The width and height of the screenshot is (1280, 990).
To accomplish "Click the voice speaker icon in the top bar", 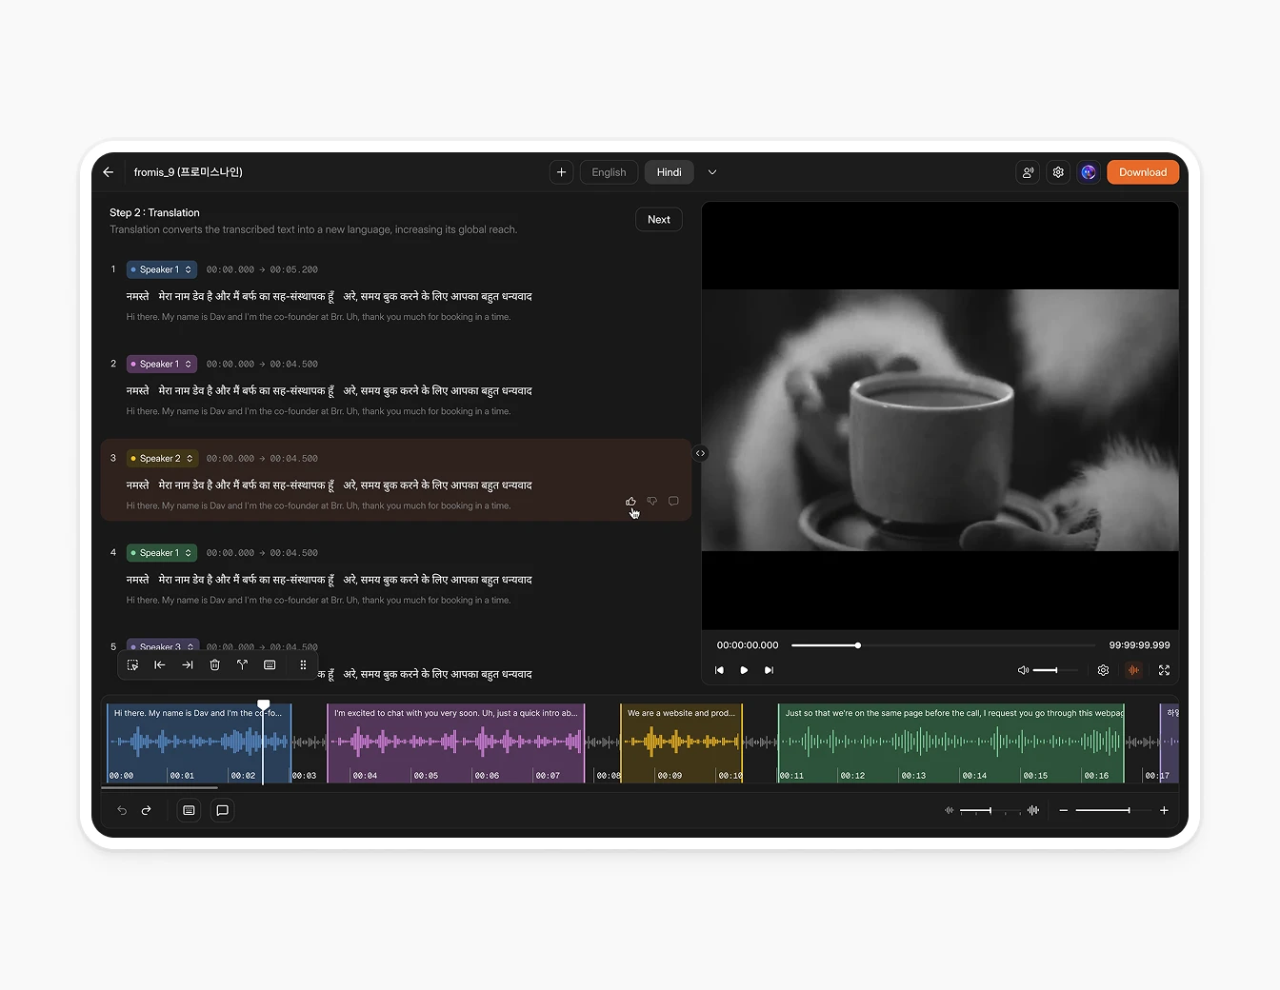I will pos(1028,172).
